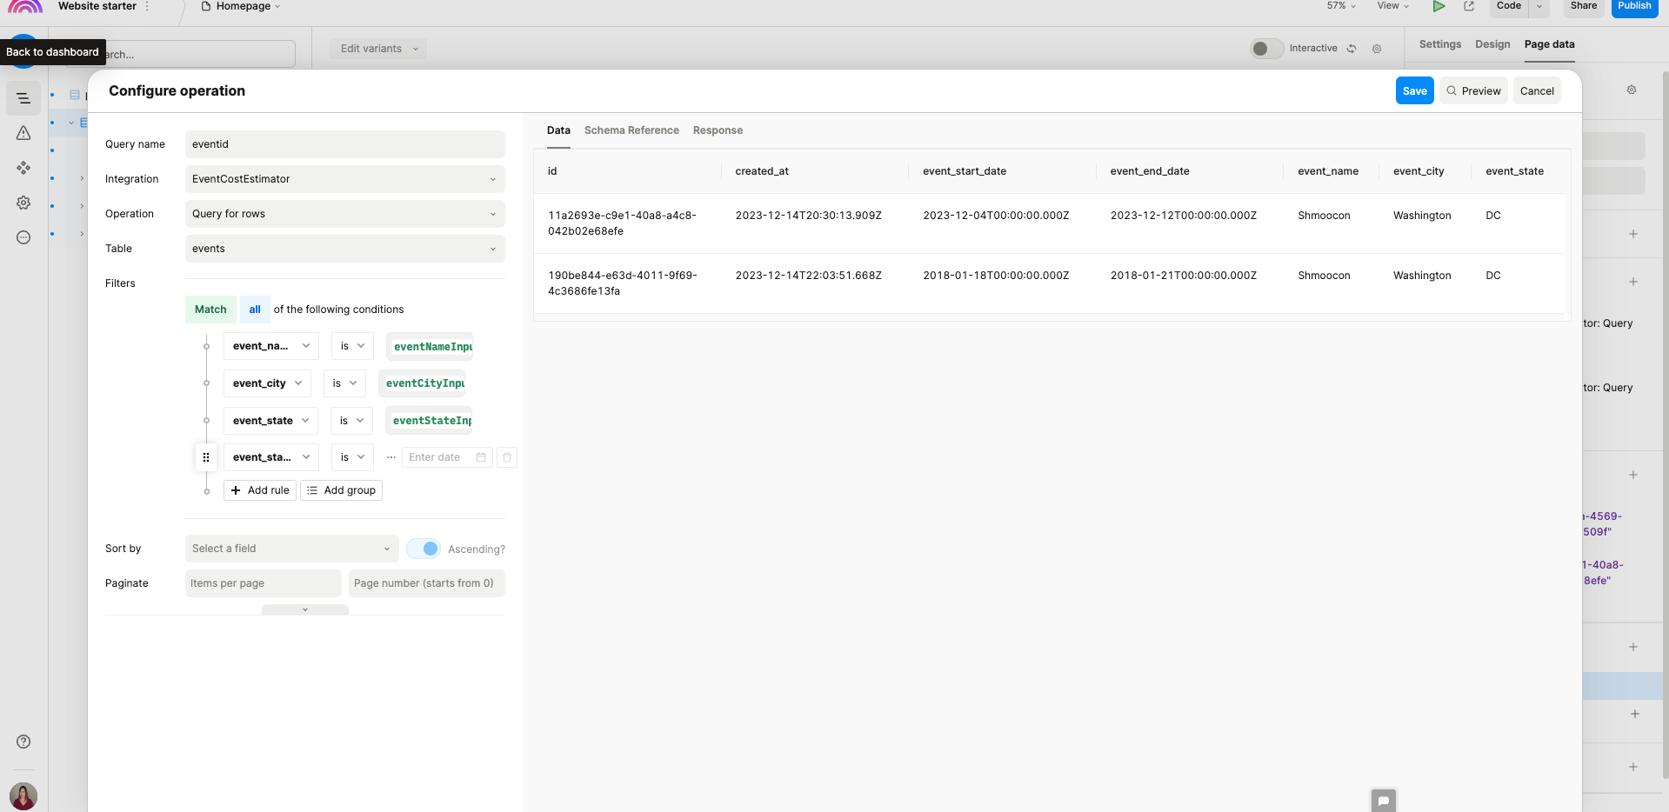Click the drag handle beside event_sta rule

tap(206, 457)
